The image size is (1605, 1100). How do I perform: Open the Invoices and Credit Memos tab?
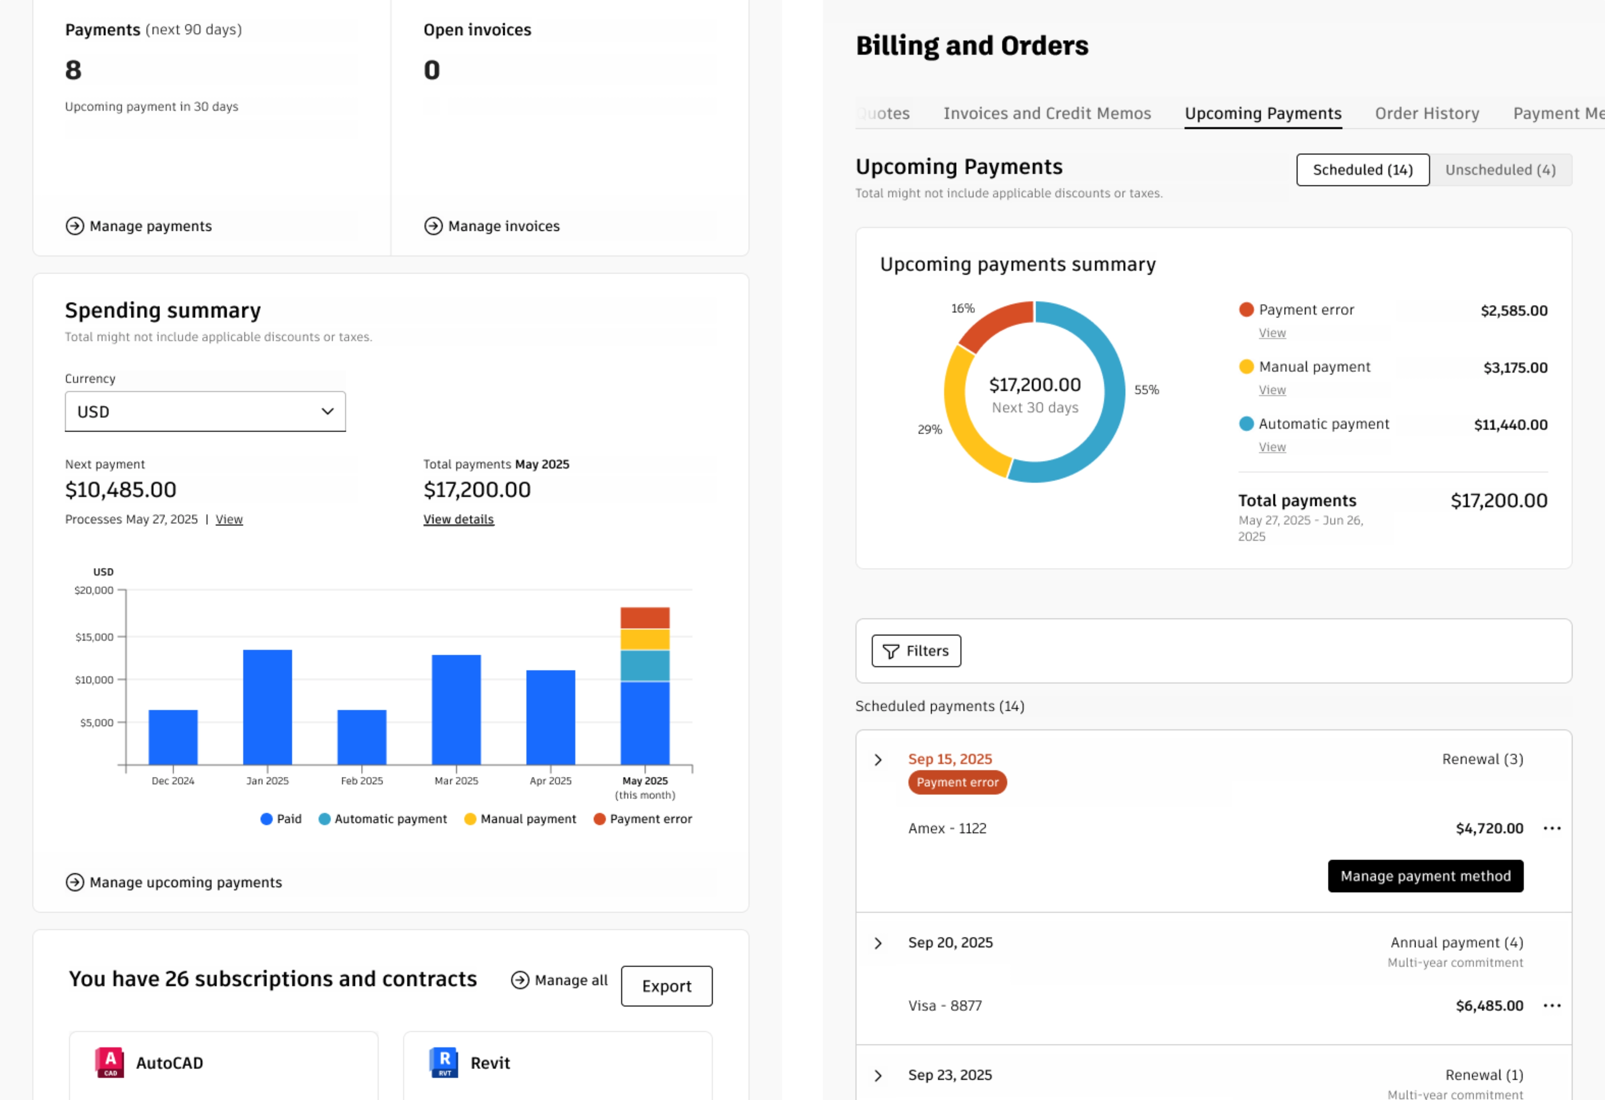tap(1047, 113)
